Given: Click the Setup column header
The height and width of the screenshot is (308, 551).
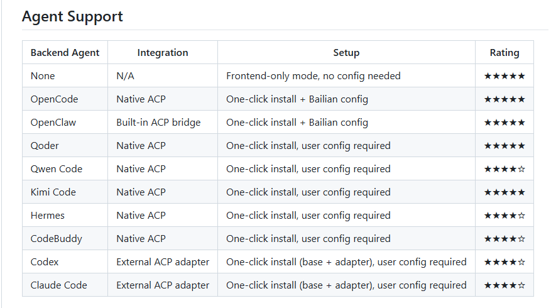Looking at the screenshot, I should pyautogui.click(x=346, y=52).
